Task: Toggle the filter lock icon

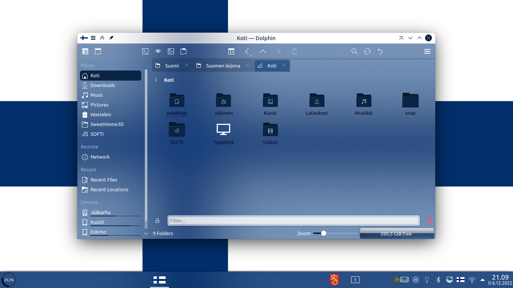Action: (x=157, y=220)
